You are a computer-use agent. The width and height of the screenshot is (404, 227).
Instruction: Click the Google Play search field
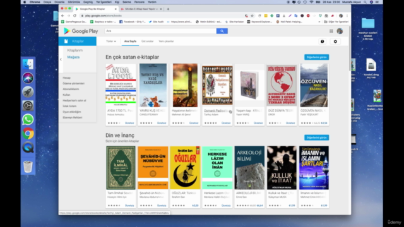[160, 31]
